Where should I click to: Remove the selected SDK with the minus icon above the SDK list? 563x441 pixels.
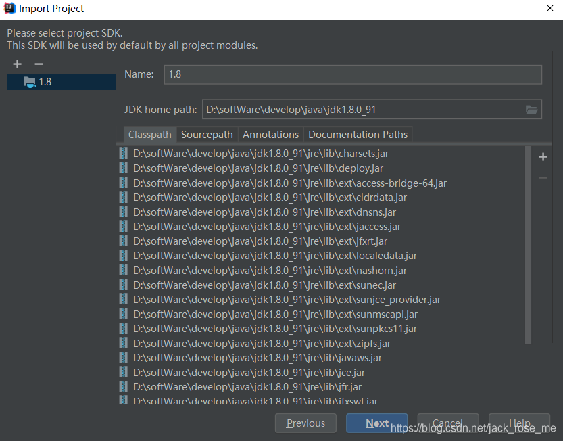[39, 64]
